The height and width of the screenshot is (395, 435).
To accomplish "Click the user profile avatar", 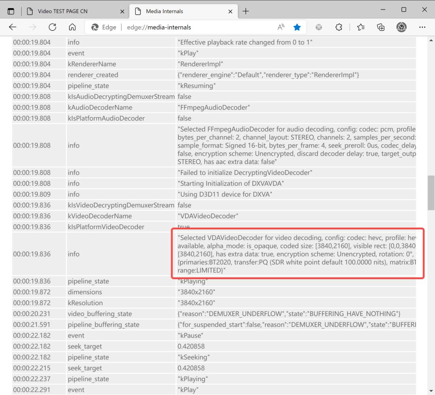I will tap(401, 27).
